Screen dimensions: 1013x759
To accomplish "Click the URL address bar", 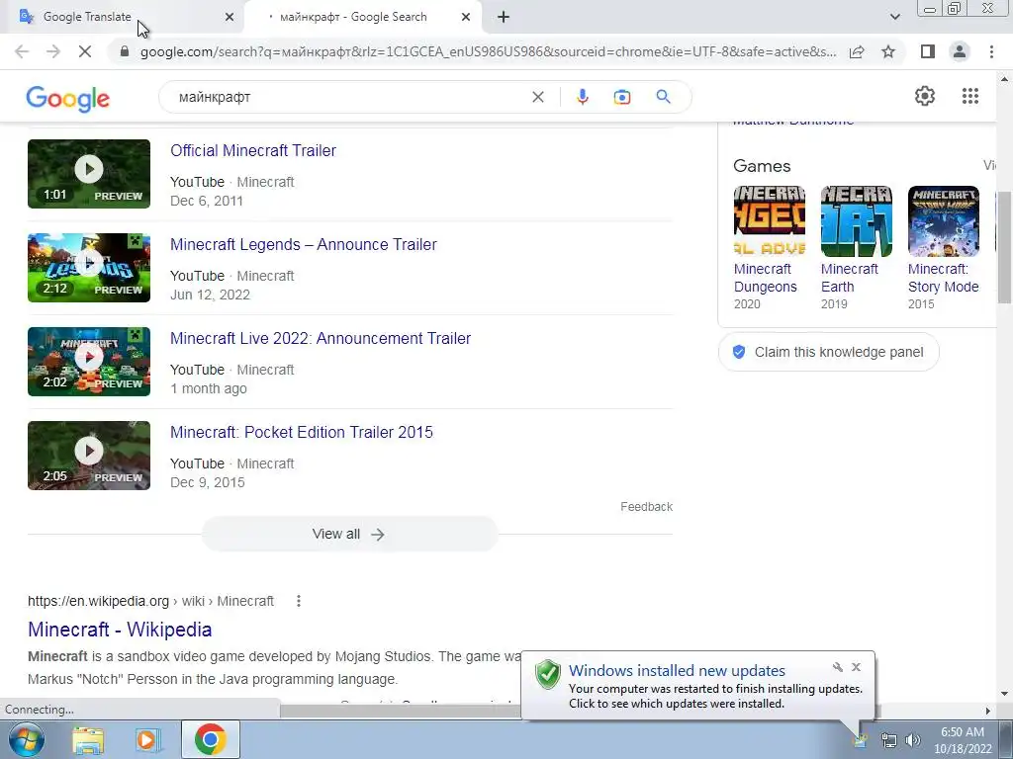I will click(x=488, y=51).
